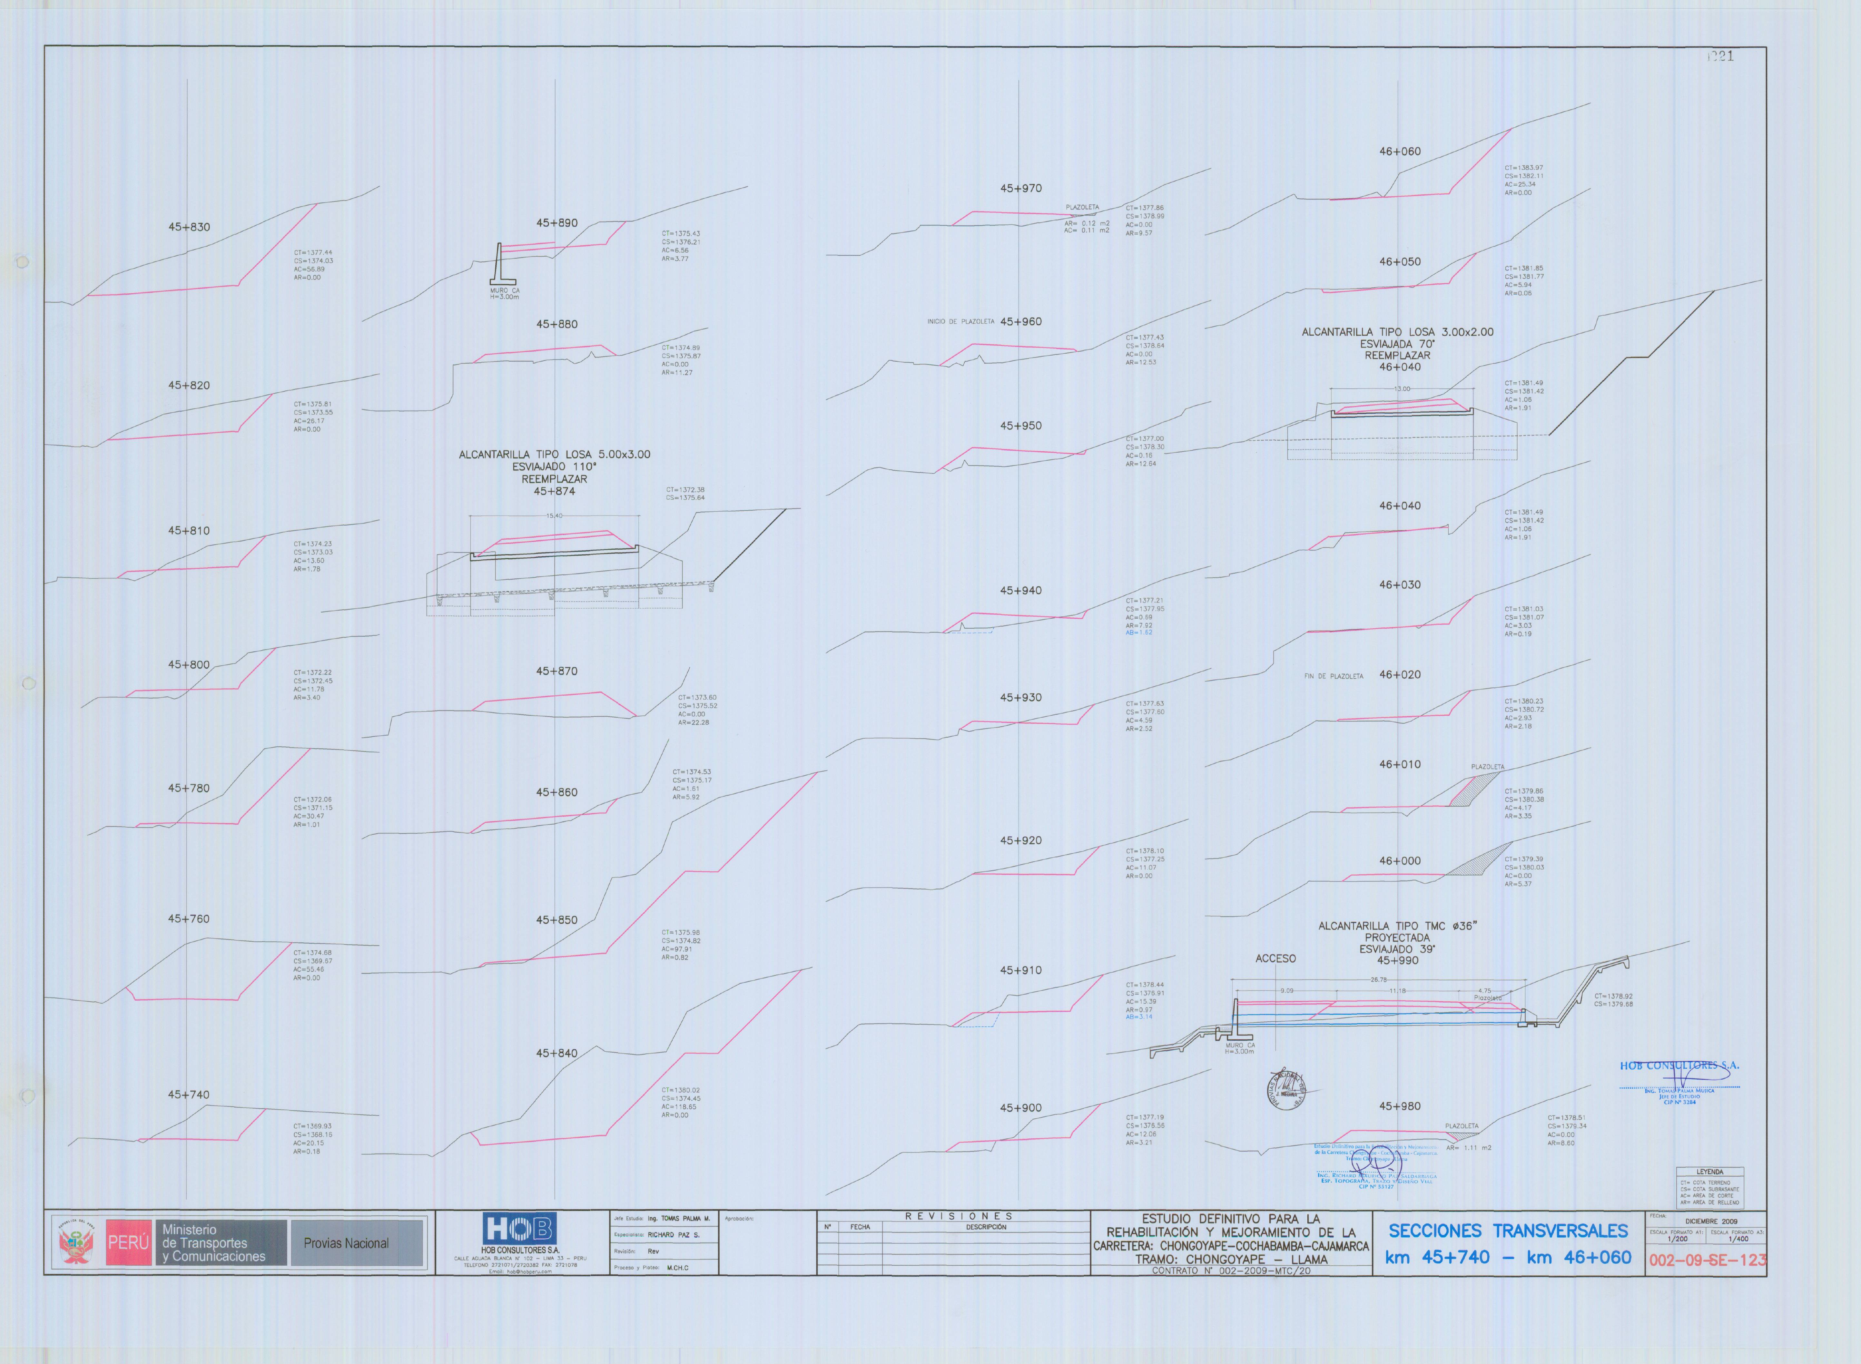Click section label '45+810'
This screenshot has height=1364, width=1861.
click(x=189, y=531)
